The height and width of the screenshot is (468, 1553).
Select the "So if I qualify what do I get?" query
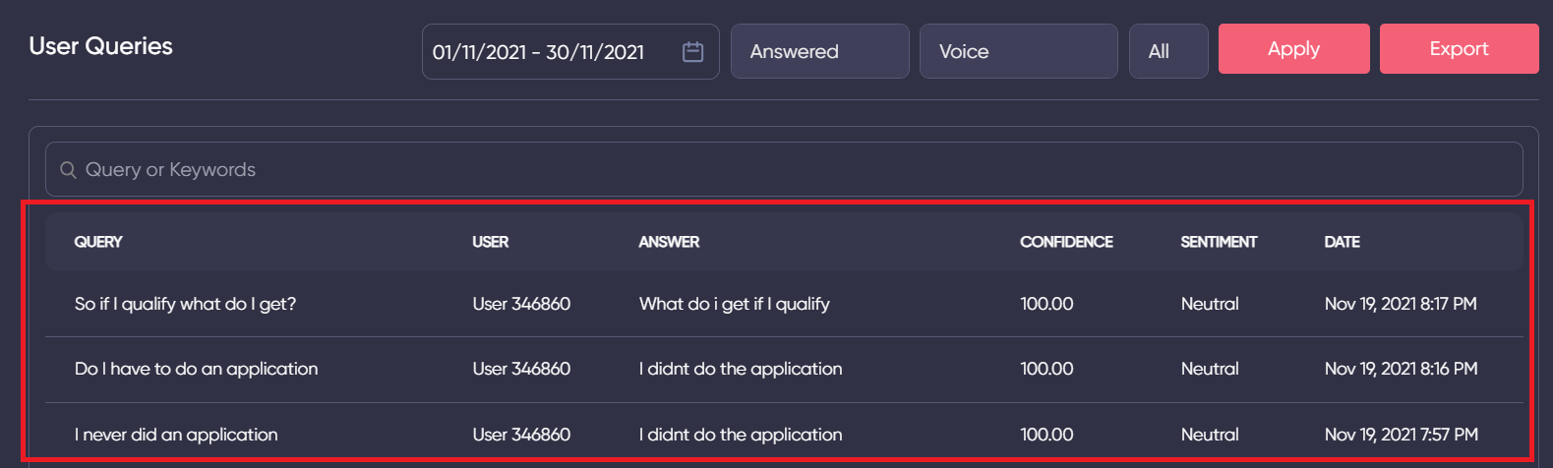[185, 304]
